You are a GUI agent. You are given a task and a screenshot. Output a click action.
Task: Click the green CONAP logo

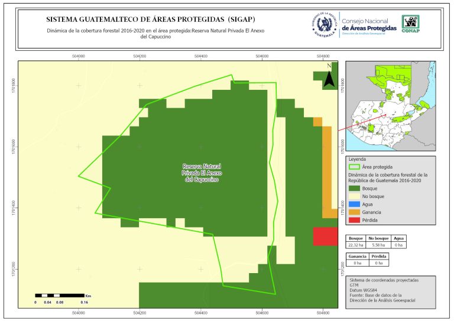coord(411,23)
